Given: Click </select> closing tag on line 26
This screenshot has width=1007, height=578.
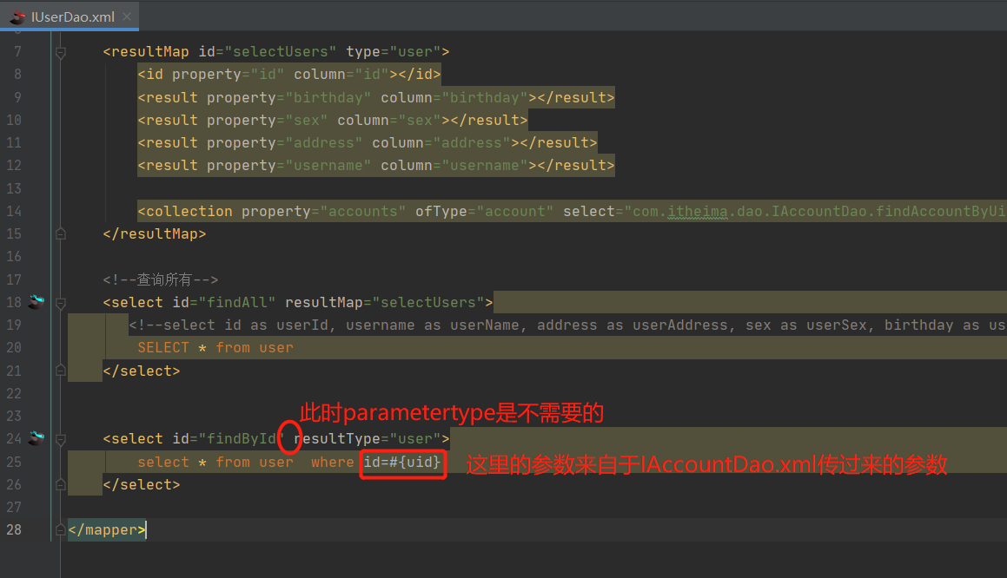Looking at the screenshot, I should tap(142, 484).
